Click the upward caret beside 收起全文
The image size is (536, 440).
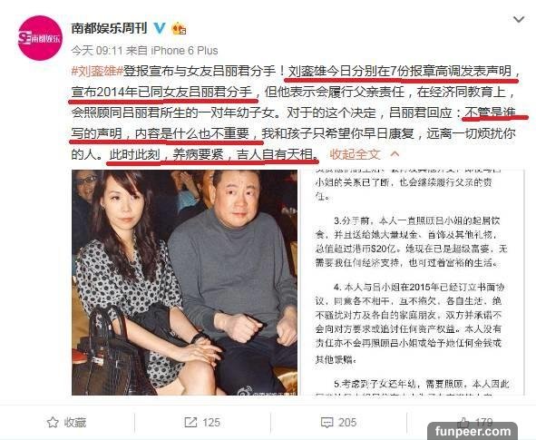click(395, 154)
